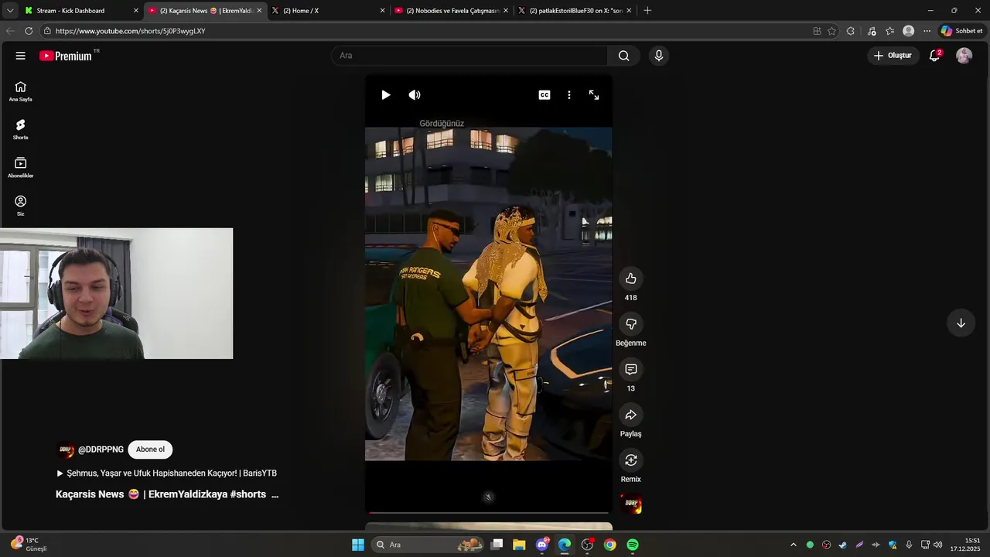This screenshot has height=557, width=990.
Task: Open Discord from the taskbar
Action: [x=542, y=545]
